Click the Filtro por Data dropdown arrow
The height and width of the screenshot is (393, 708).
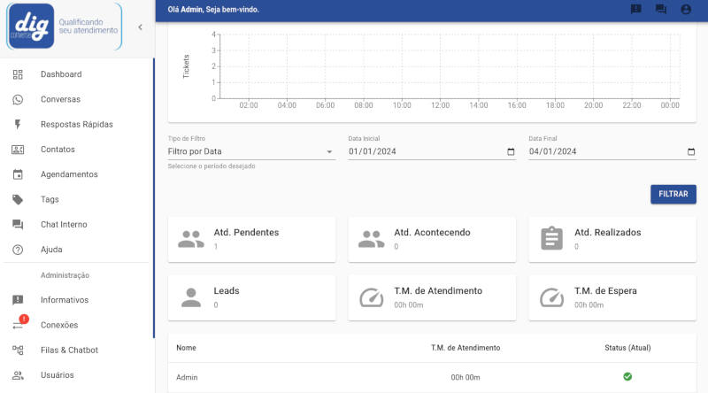(x=329, y=151)
